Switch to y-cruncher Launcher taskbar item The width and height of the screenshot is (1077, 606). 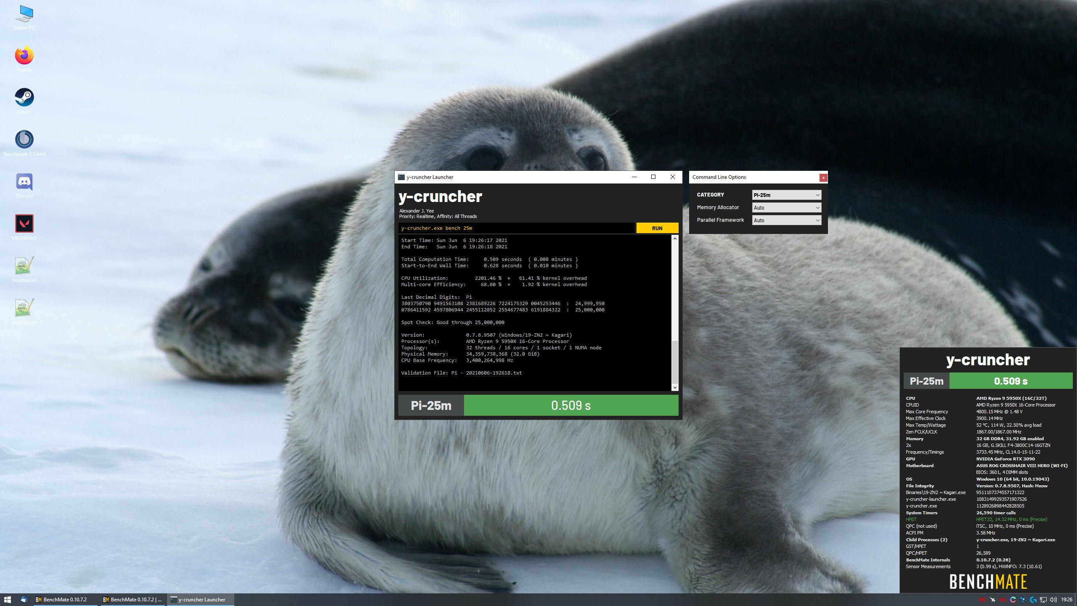tap(201, 600)
